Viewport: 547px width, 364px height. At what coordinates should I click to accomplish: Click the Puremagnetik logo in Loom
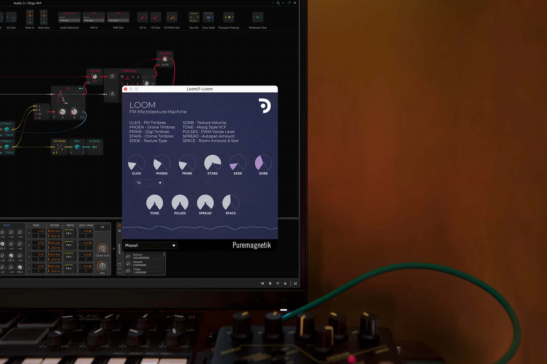click(265, 106)
